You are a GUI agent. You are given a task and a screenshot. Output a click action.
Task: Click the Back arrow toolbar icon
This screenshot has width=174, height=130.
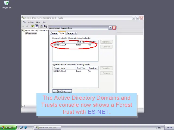click(23, 26)
